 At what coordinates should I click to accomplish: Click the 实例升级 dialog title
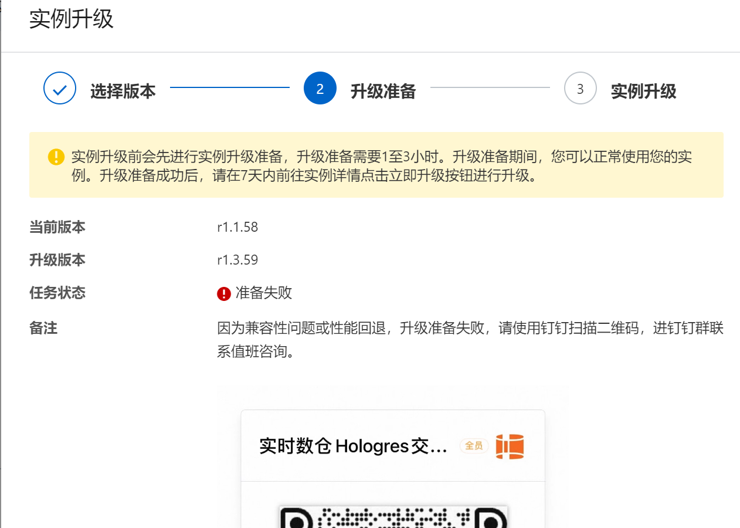pos(72,19)
